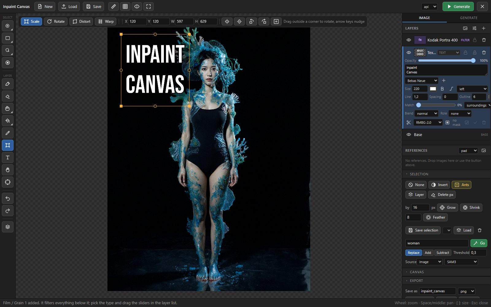Select the eyedropper color picker tool
Viewport: 491px width, 307px height.
tap(8, 133)
